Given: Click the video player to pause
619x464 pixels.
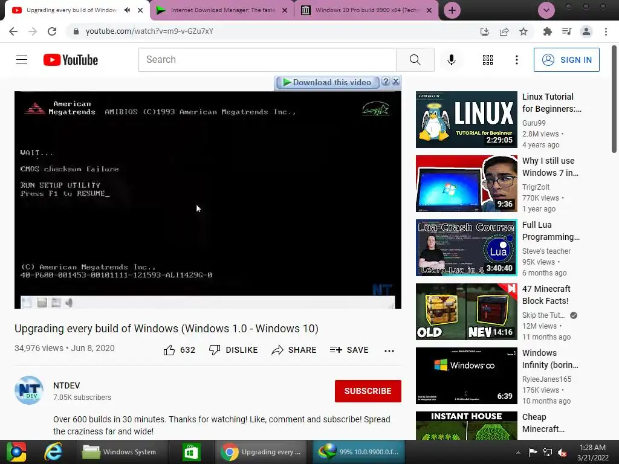Looking at the screenshot, I should (x=208, y=199).
